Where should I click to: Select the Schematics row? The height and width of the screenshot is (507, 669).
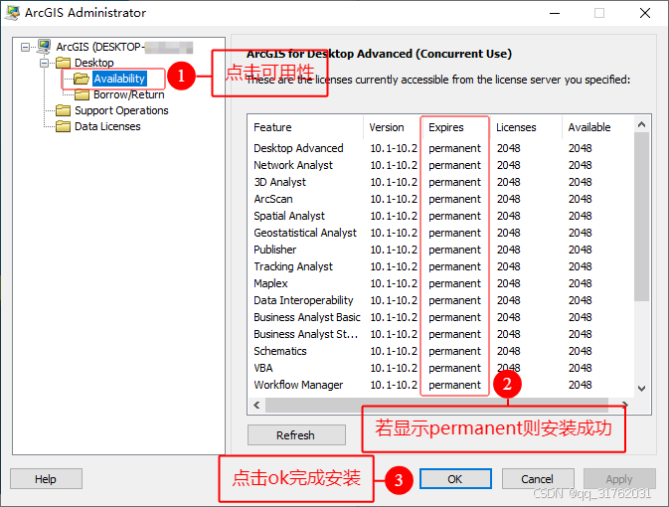pos(441,351)
